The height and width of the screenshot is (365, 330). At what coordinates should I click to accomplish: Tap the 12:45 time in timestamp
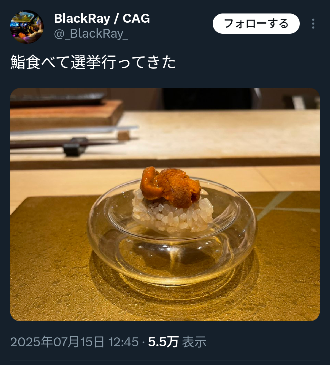(x=123, y=342)
